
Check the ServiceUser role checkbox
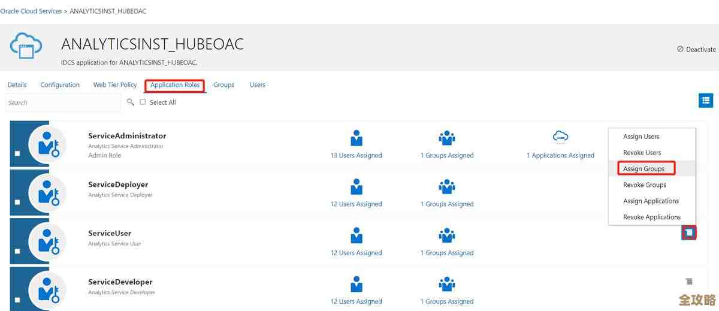17,251
